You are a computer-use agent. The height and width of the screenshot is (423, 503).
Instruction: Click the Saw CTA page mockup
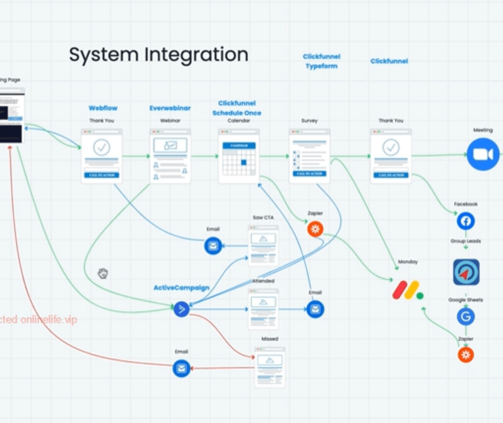[263, 246]
